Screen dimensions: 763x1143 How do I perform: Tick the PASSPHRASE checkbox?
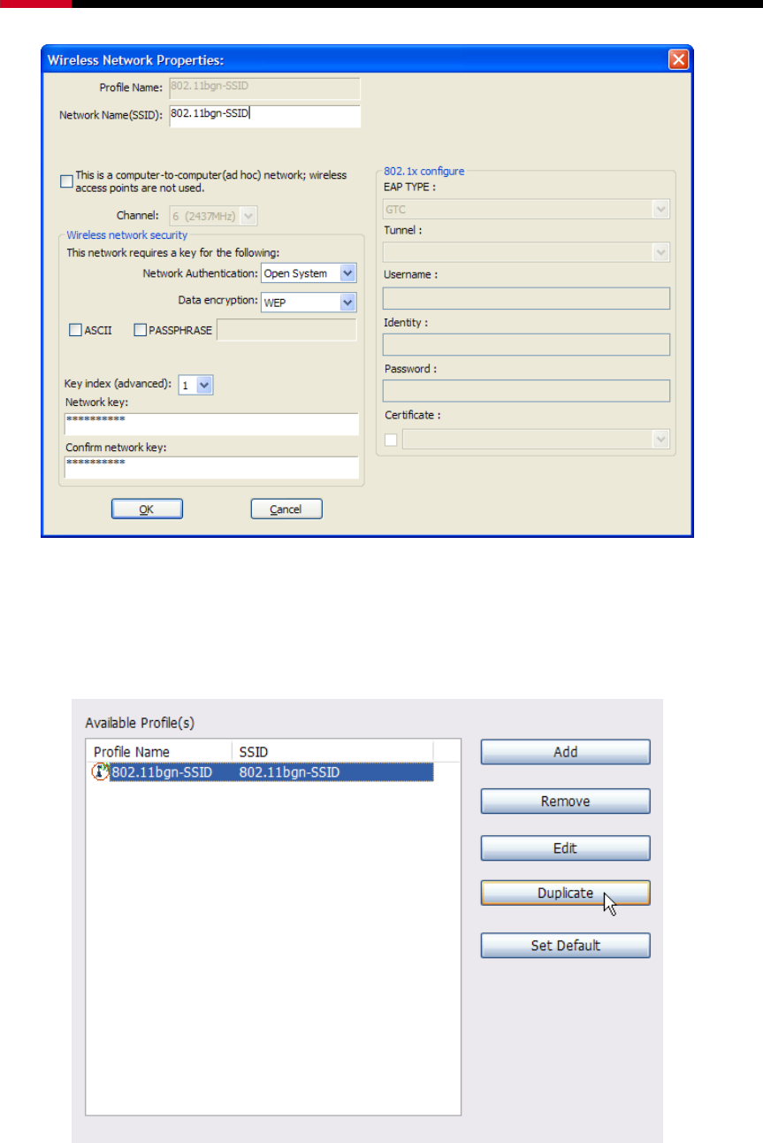[140, 330]
